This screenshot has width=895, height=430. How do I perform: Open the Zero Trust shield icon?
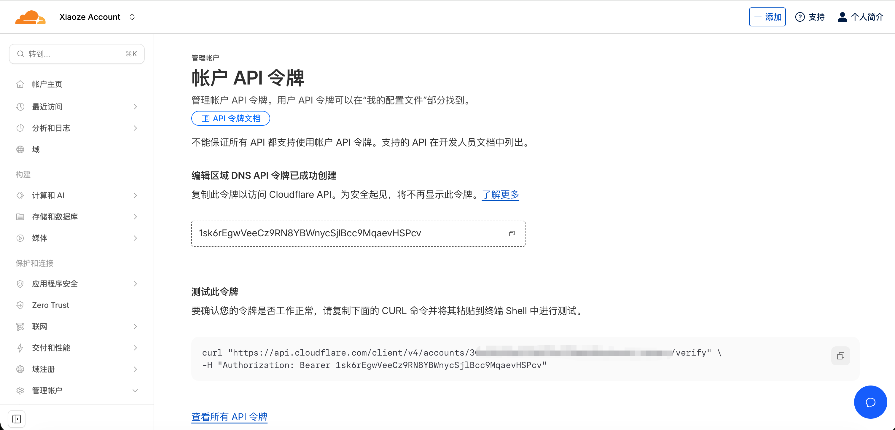coord(20,305)
